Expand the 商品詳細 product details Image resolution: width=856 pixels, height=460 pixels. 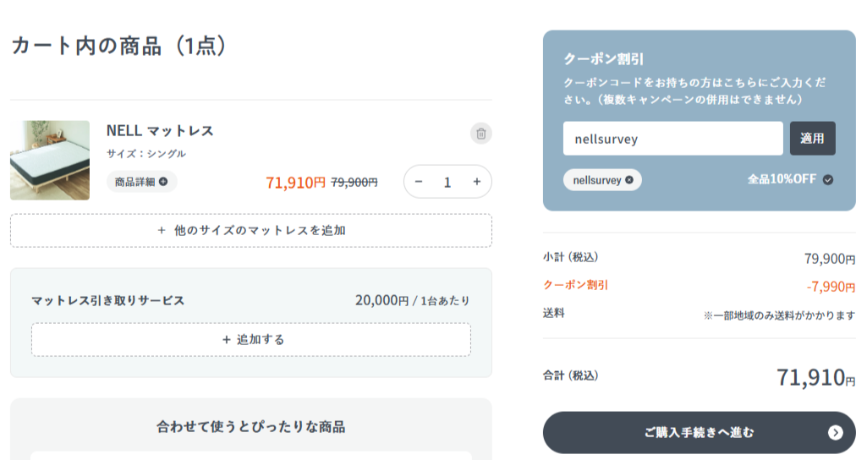(141, 181)
